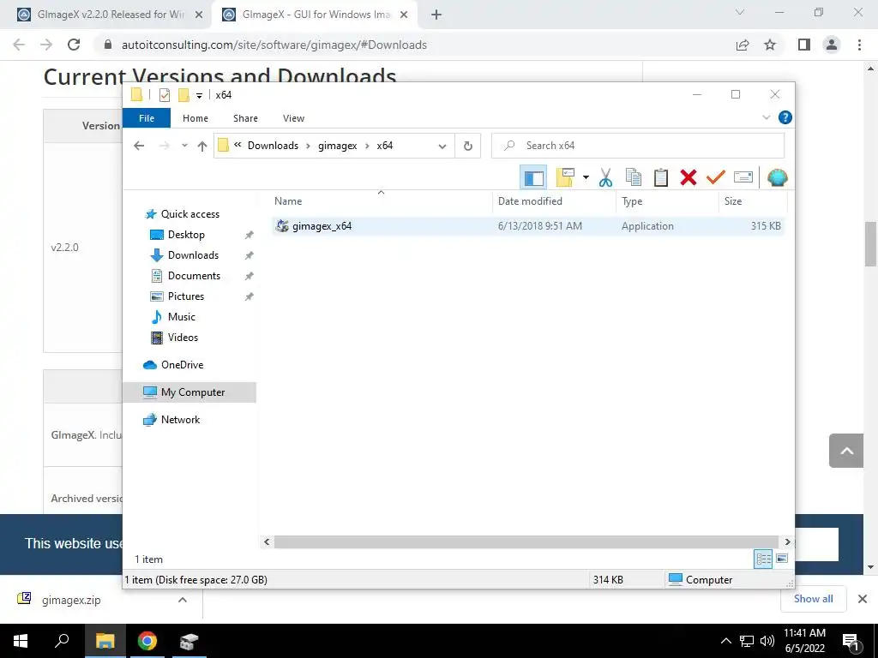Switch to large thumbnails view button
Viewport: 878px width, 658px height.
pos(782,559)
